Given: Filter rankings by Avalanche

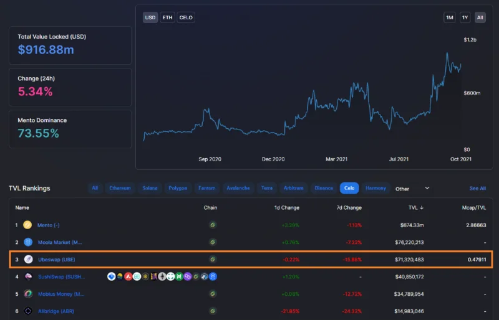Looking at the screenshot, I should click(238, 188).
